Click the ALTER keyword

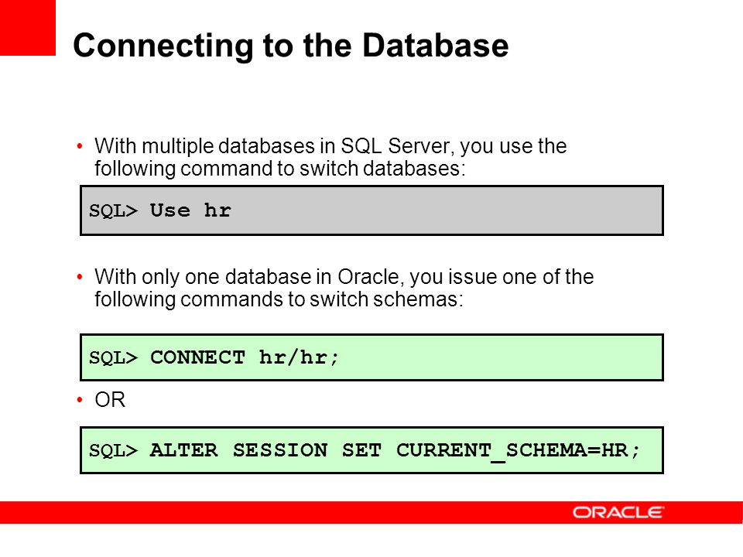click(184, 450)
